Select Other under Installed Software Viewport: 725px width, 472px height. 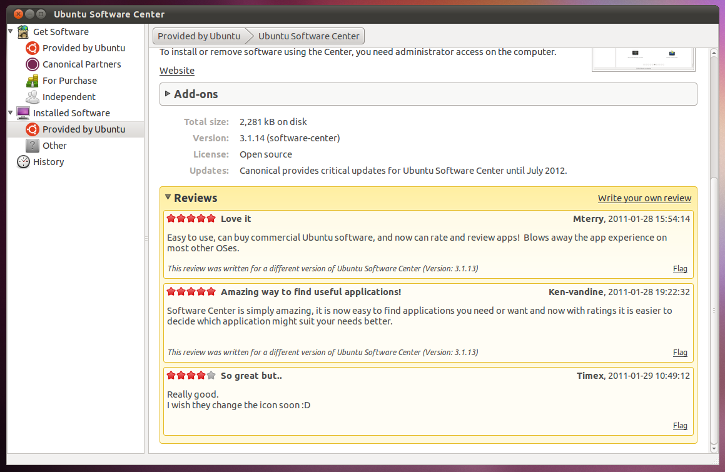coord(54,145)
